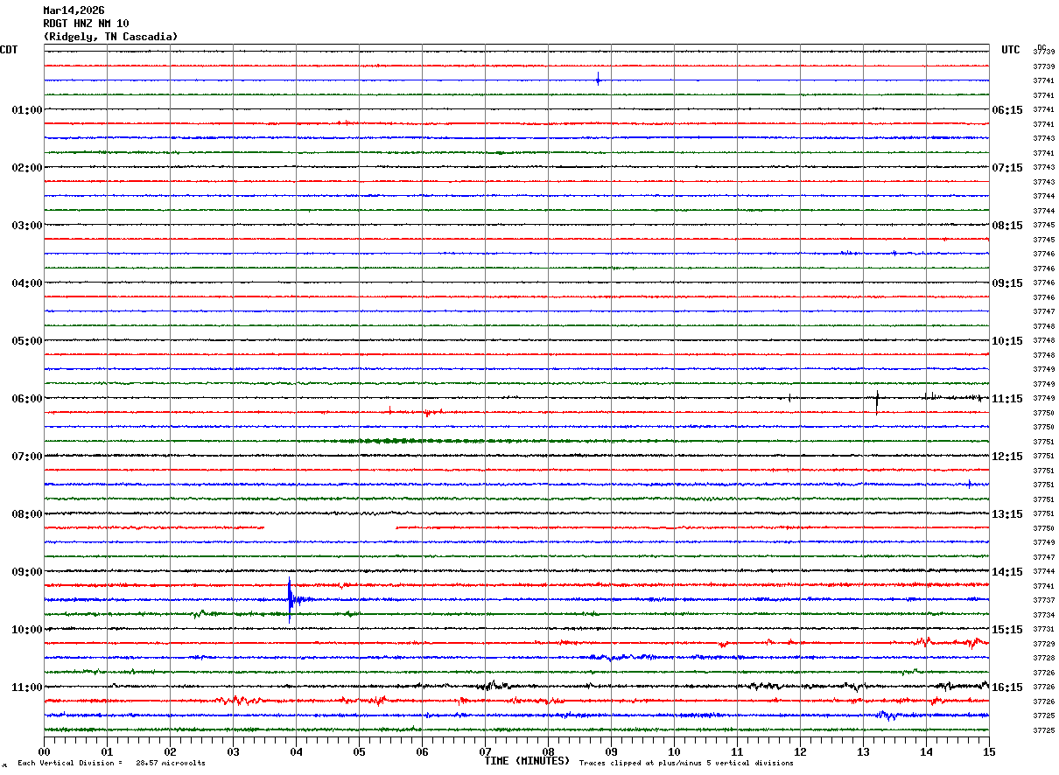The height and width of the screenshot is (775, 1059).
Task: Select the Mar14,2026 date label
Action: pos(74,10)
